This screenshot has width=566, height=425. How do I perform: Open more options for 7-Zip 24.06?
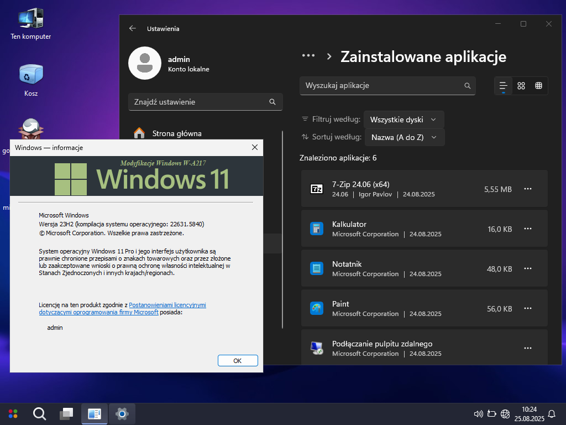click(x=527, y=189)
